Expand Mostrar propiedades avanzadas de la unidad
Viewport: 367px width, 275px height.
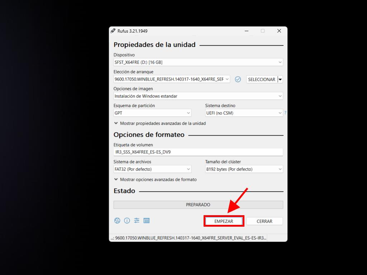click(160, 123)
